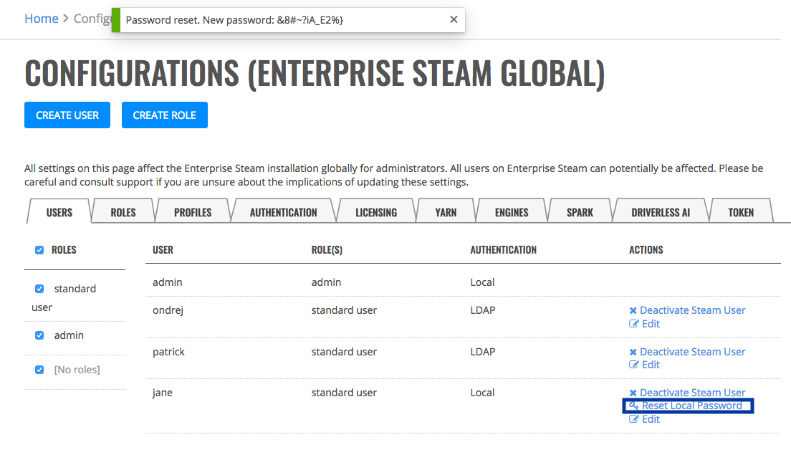Screen dimensions: 791x465
Task: Dismiss the password reset notification
Action: pyautogui.click(x=454, y=19)
